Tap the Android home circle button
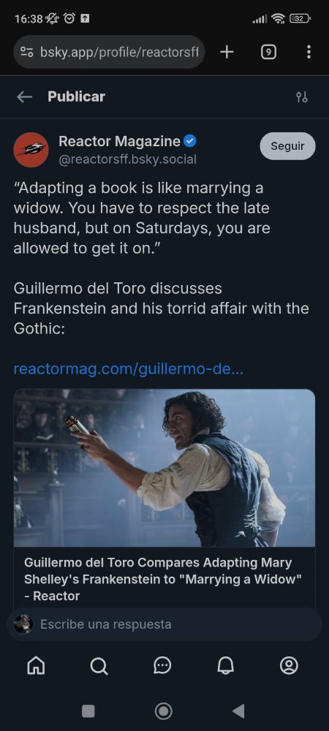 164,711
